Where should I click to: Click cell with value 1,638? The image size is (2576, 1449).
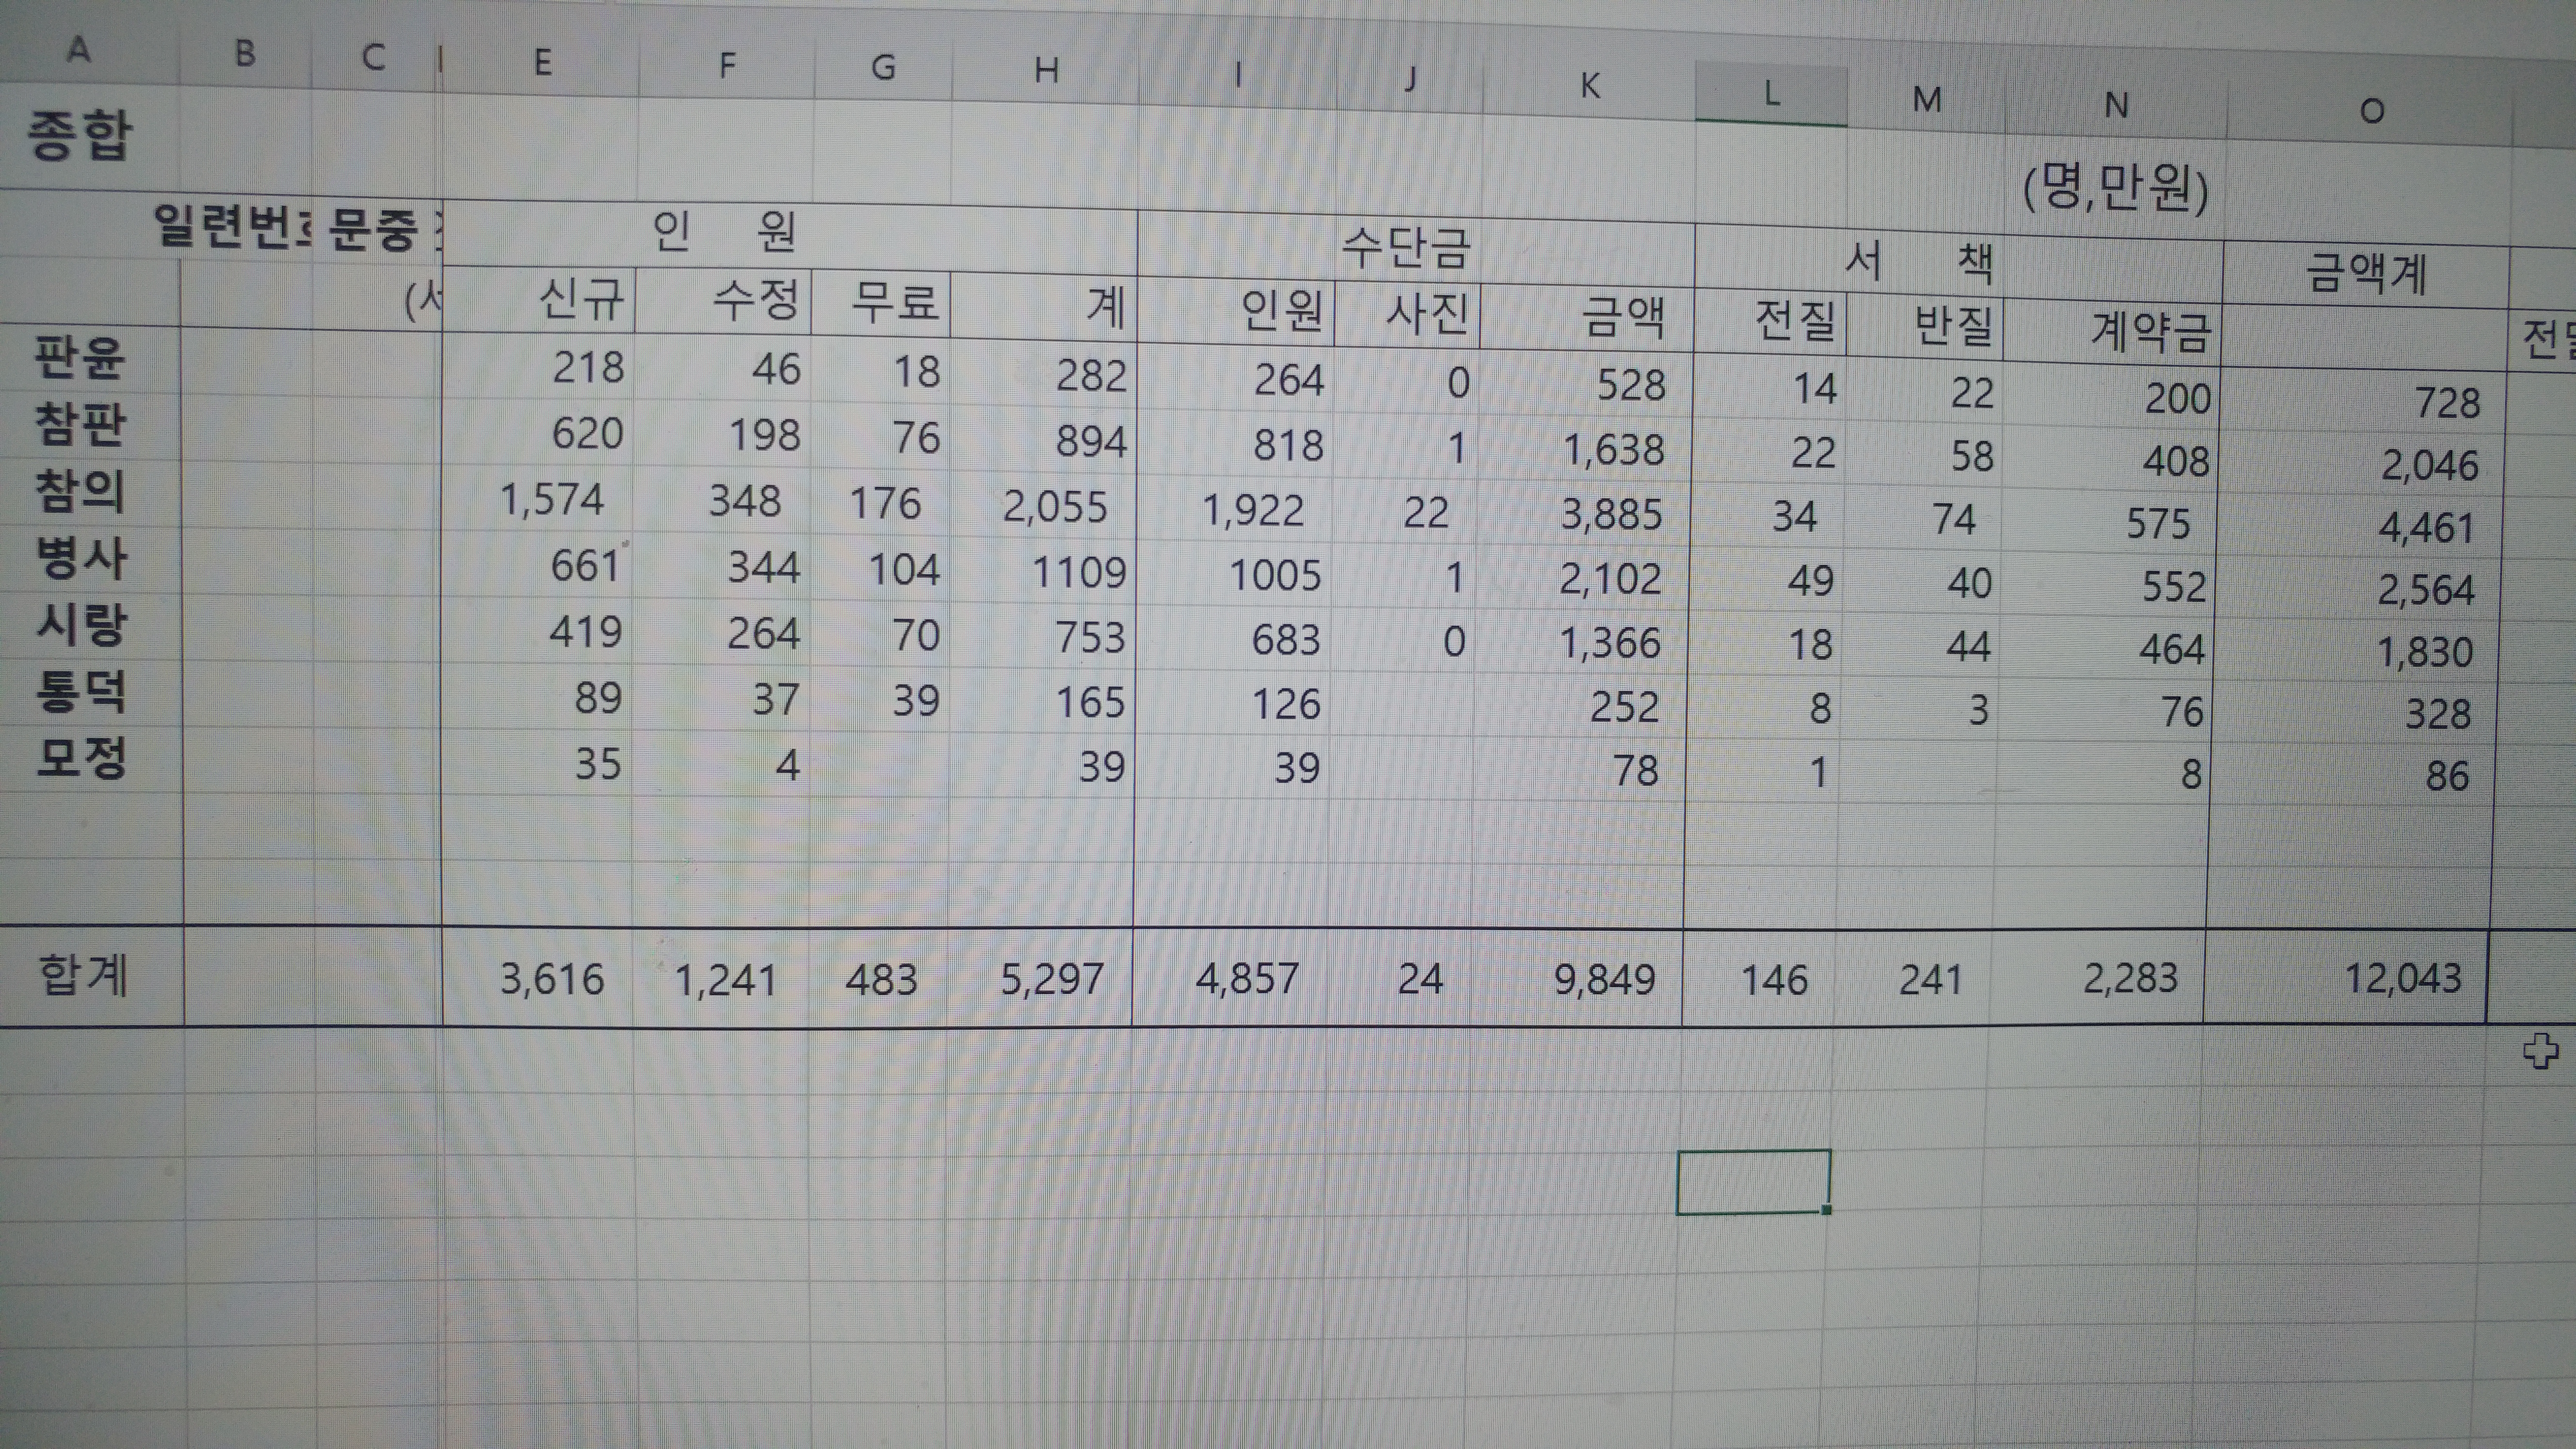point(1614,450)
